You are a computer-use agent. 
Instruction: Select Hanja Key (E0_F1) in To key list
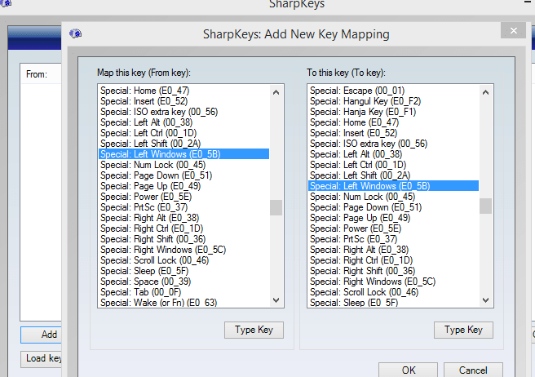click(393, 112)
